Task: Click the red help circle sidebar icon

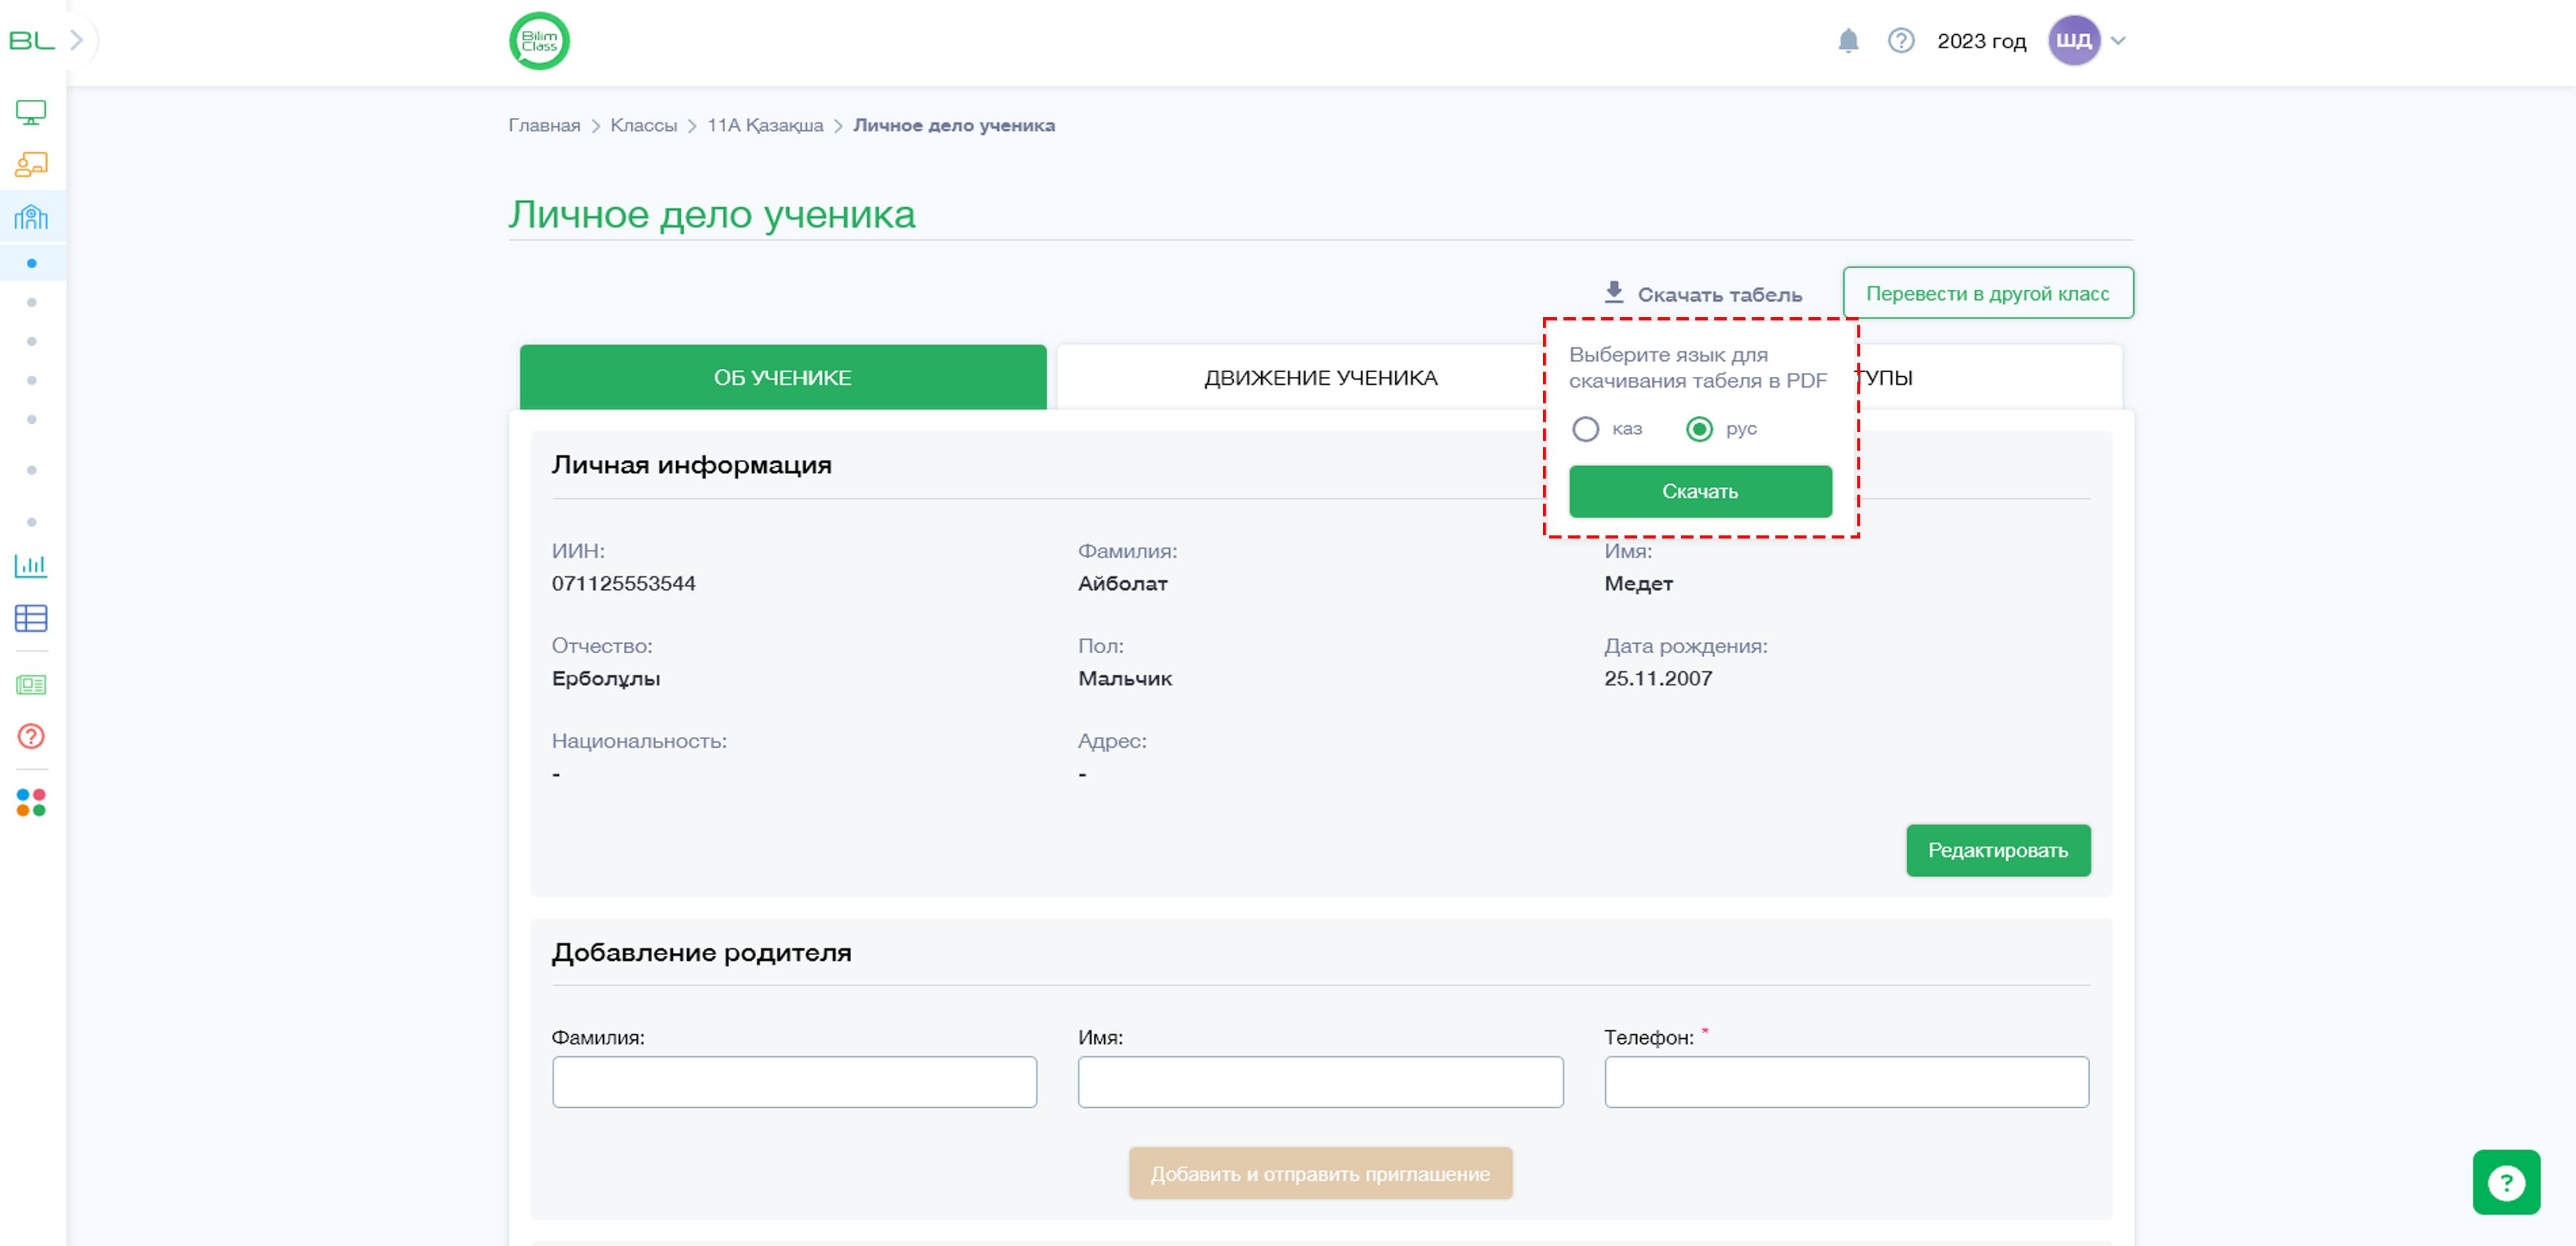Action: coord(31,737)
